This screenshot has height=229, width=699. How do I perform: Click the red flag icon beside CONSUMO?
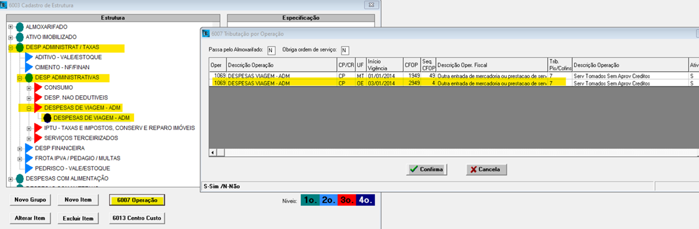tap(39, 88)
